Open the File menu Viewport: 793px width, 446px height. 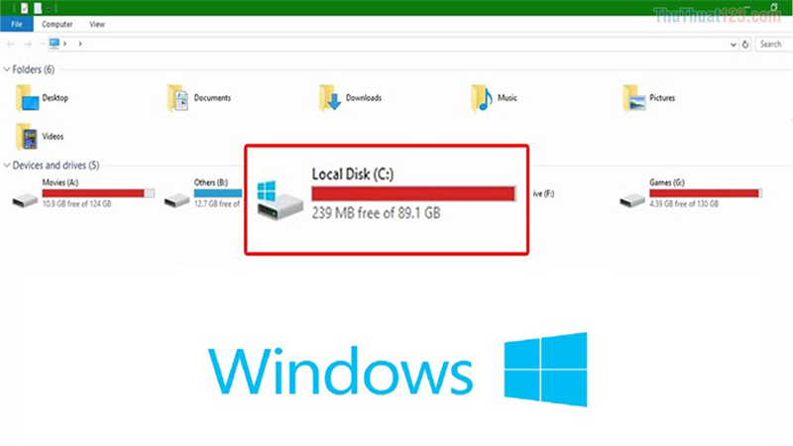[17, 23]
